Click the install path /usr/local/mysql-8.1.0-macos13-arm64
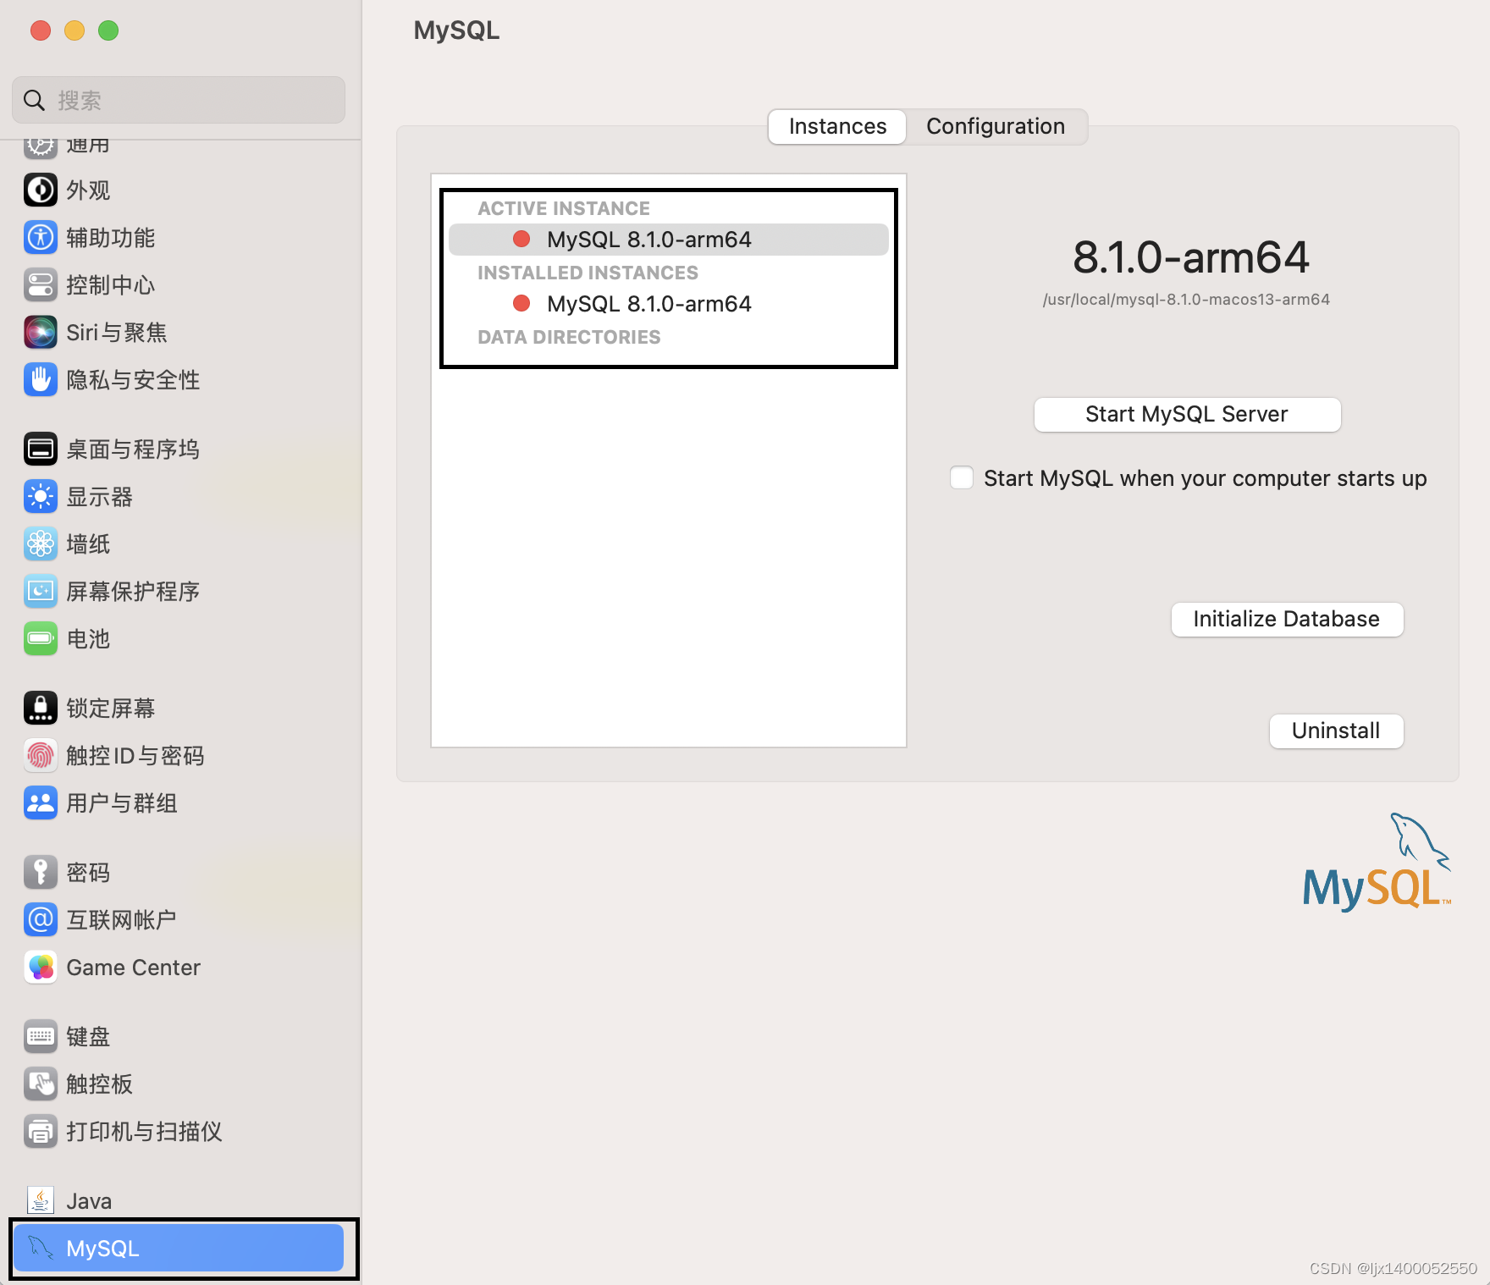The image size is (1490, 1285). [1186, 300]
